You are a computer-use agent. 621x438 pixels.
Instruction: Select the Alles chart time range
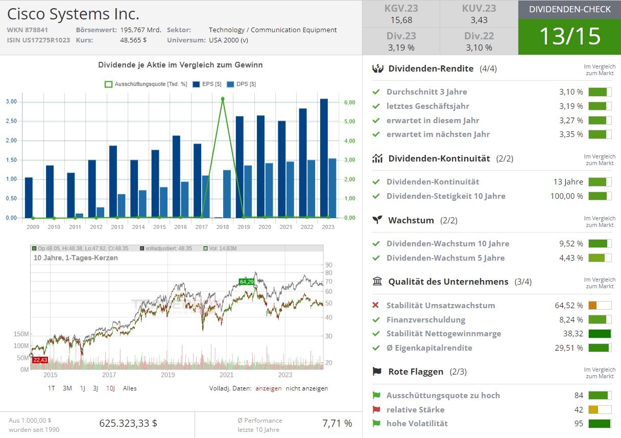point(130,388)
